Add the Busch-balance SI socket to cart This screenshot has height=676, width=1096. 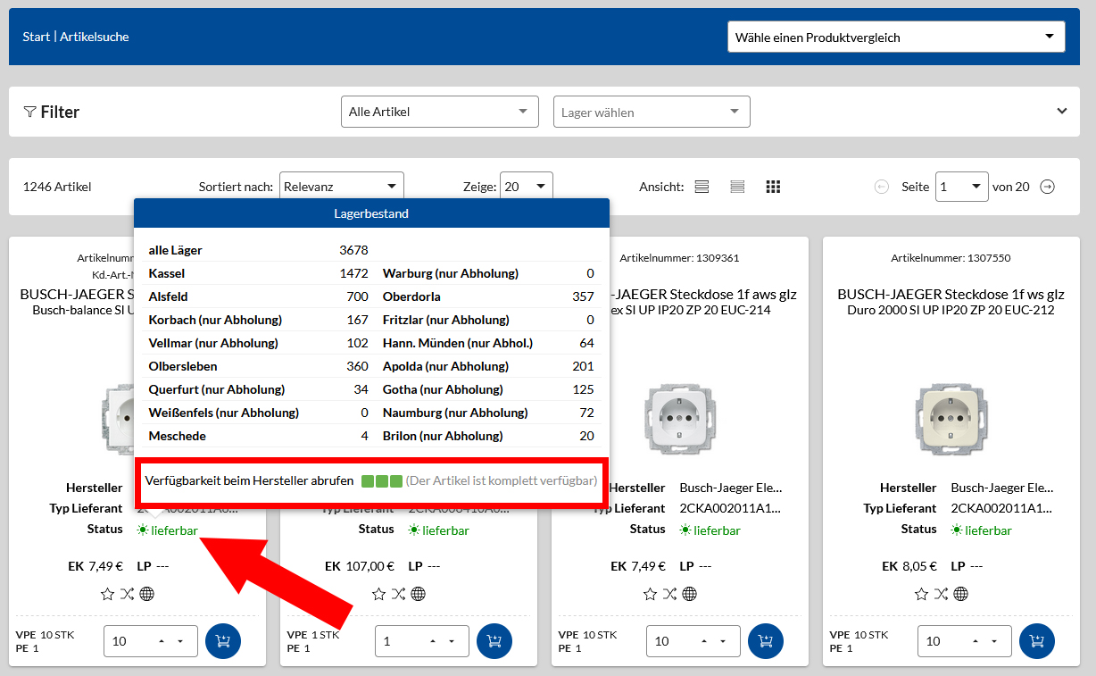[x=223, y=640]
